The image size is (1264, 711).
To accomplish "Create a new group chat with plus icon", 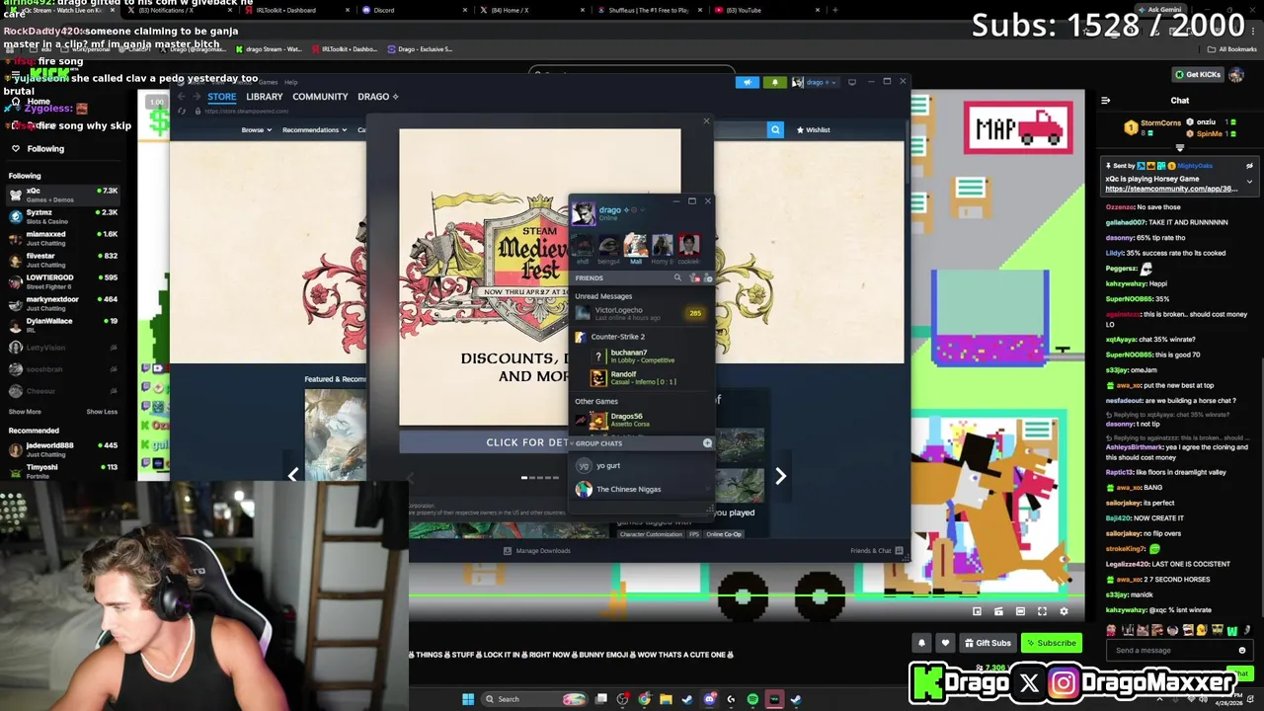I will (x=707, y=443).
